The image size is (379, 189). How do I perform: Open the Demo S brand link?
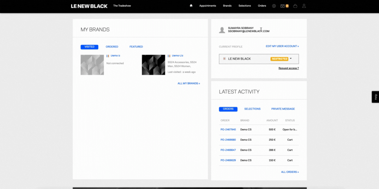(x=115, y=56)
